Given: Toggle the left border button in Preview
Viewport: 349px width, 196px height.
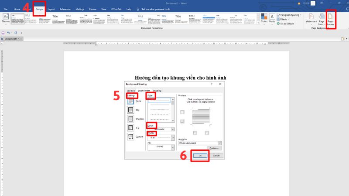Looking at the screenshot, I should (195, 132).
